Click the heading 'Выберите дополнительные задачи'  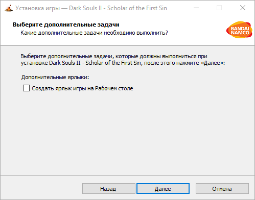coord(66,24)
